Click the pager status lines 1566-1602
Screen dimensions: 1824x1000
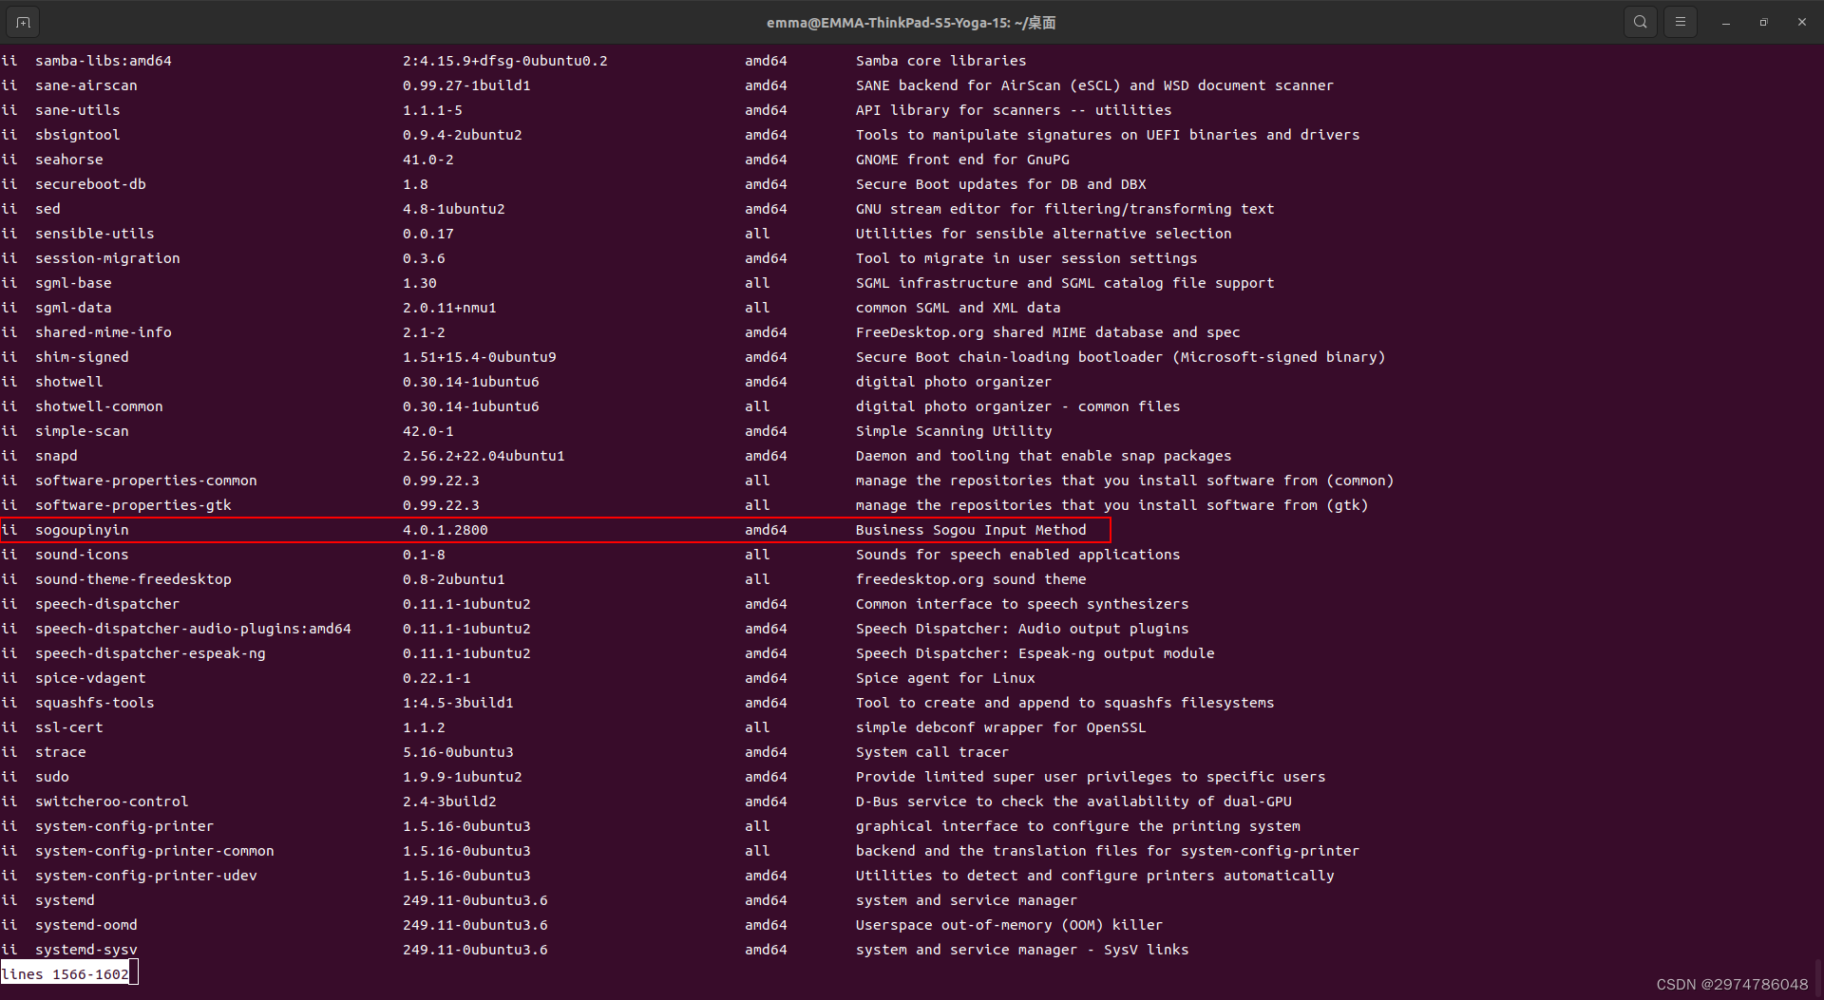coord(65,974)
